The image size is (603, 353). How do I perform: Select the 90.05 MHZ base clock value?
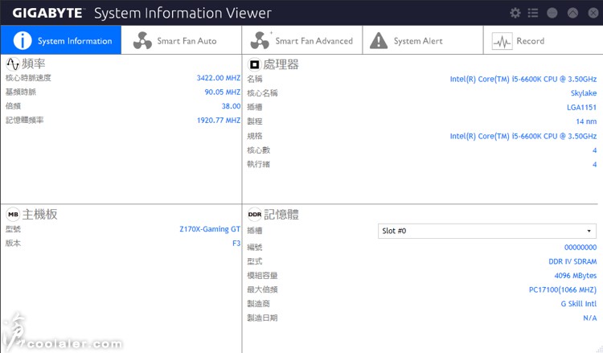(222, 92)
